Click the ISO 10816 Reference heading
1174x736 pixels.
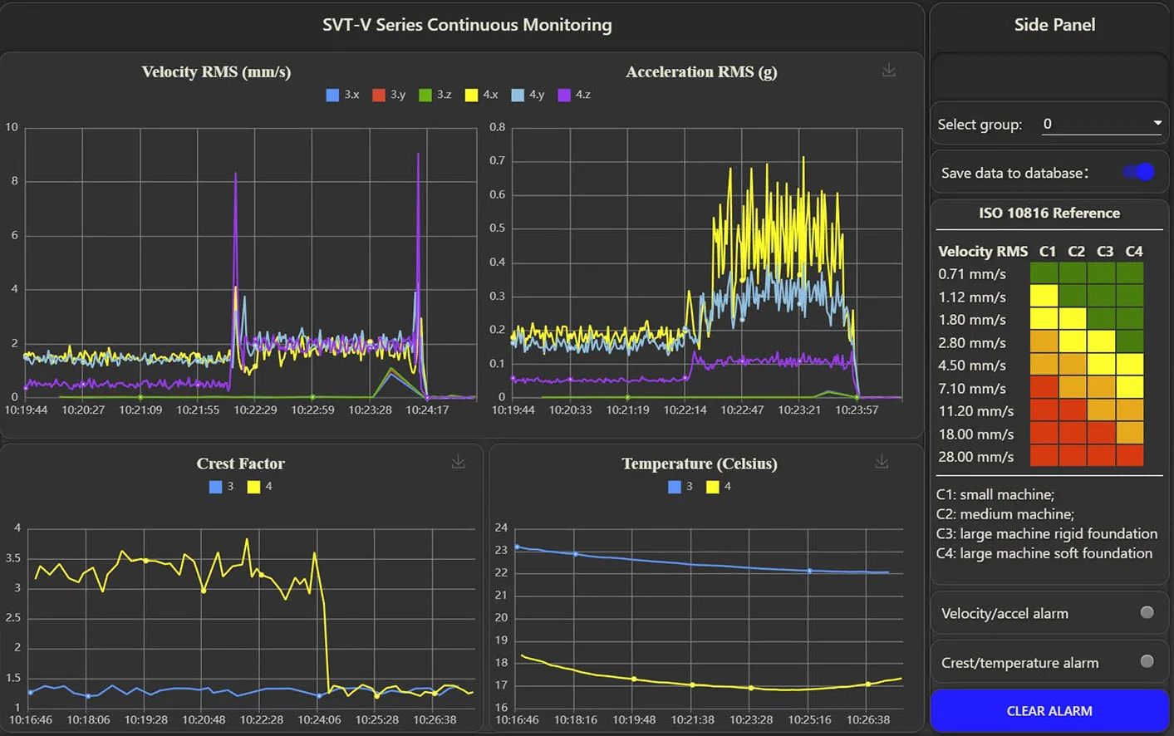coord(1049,213)
